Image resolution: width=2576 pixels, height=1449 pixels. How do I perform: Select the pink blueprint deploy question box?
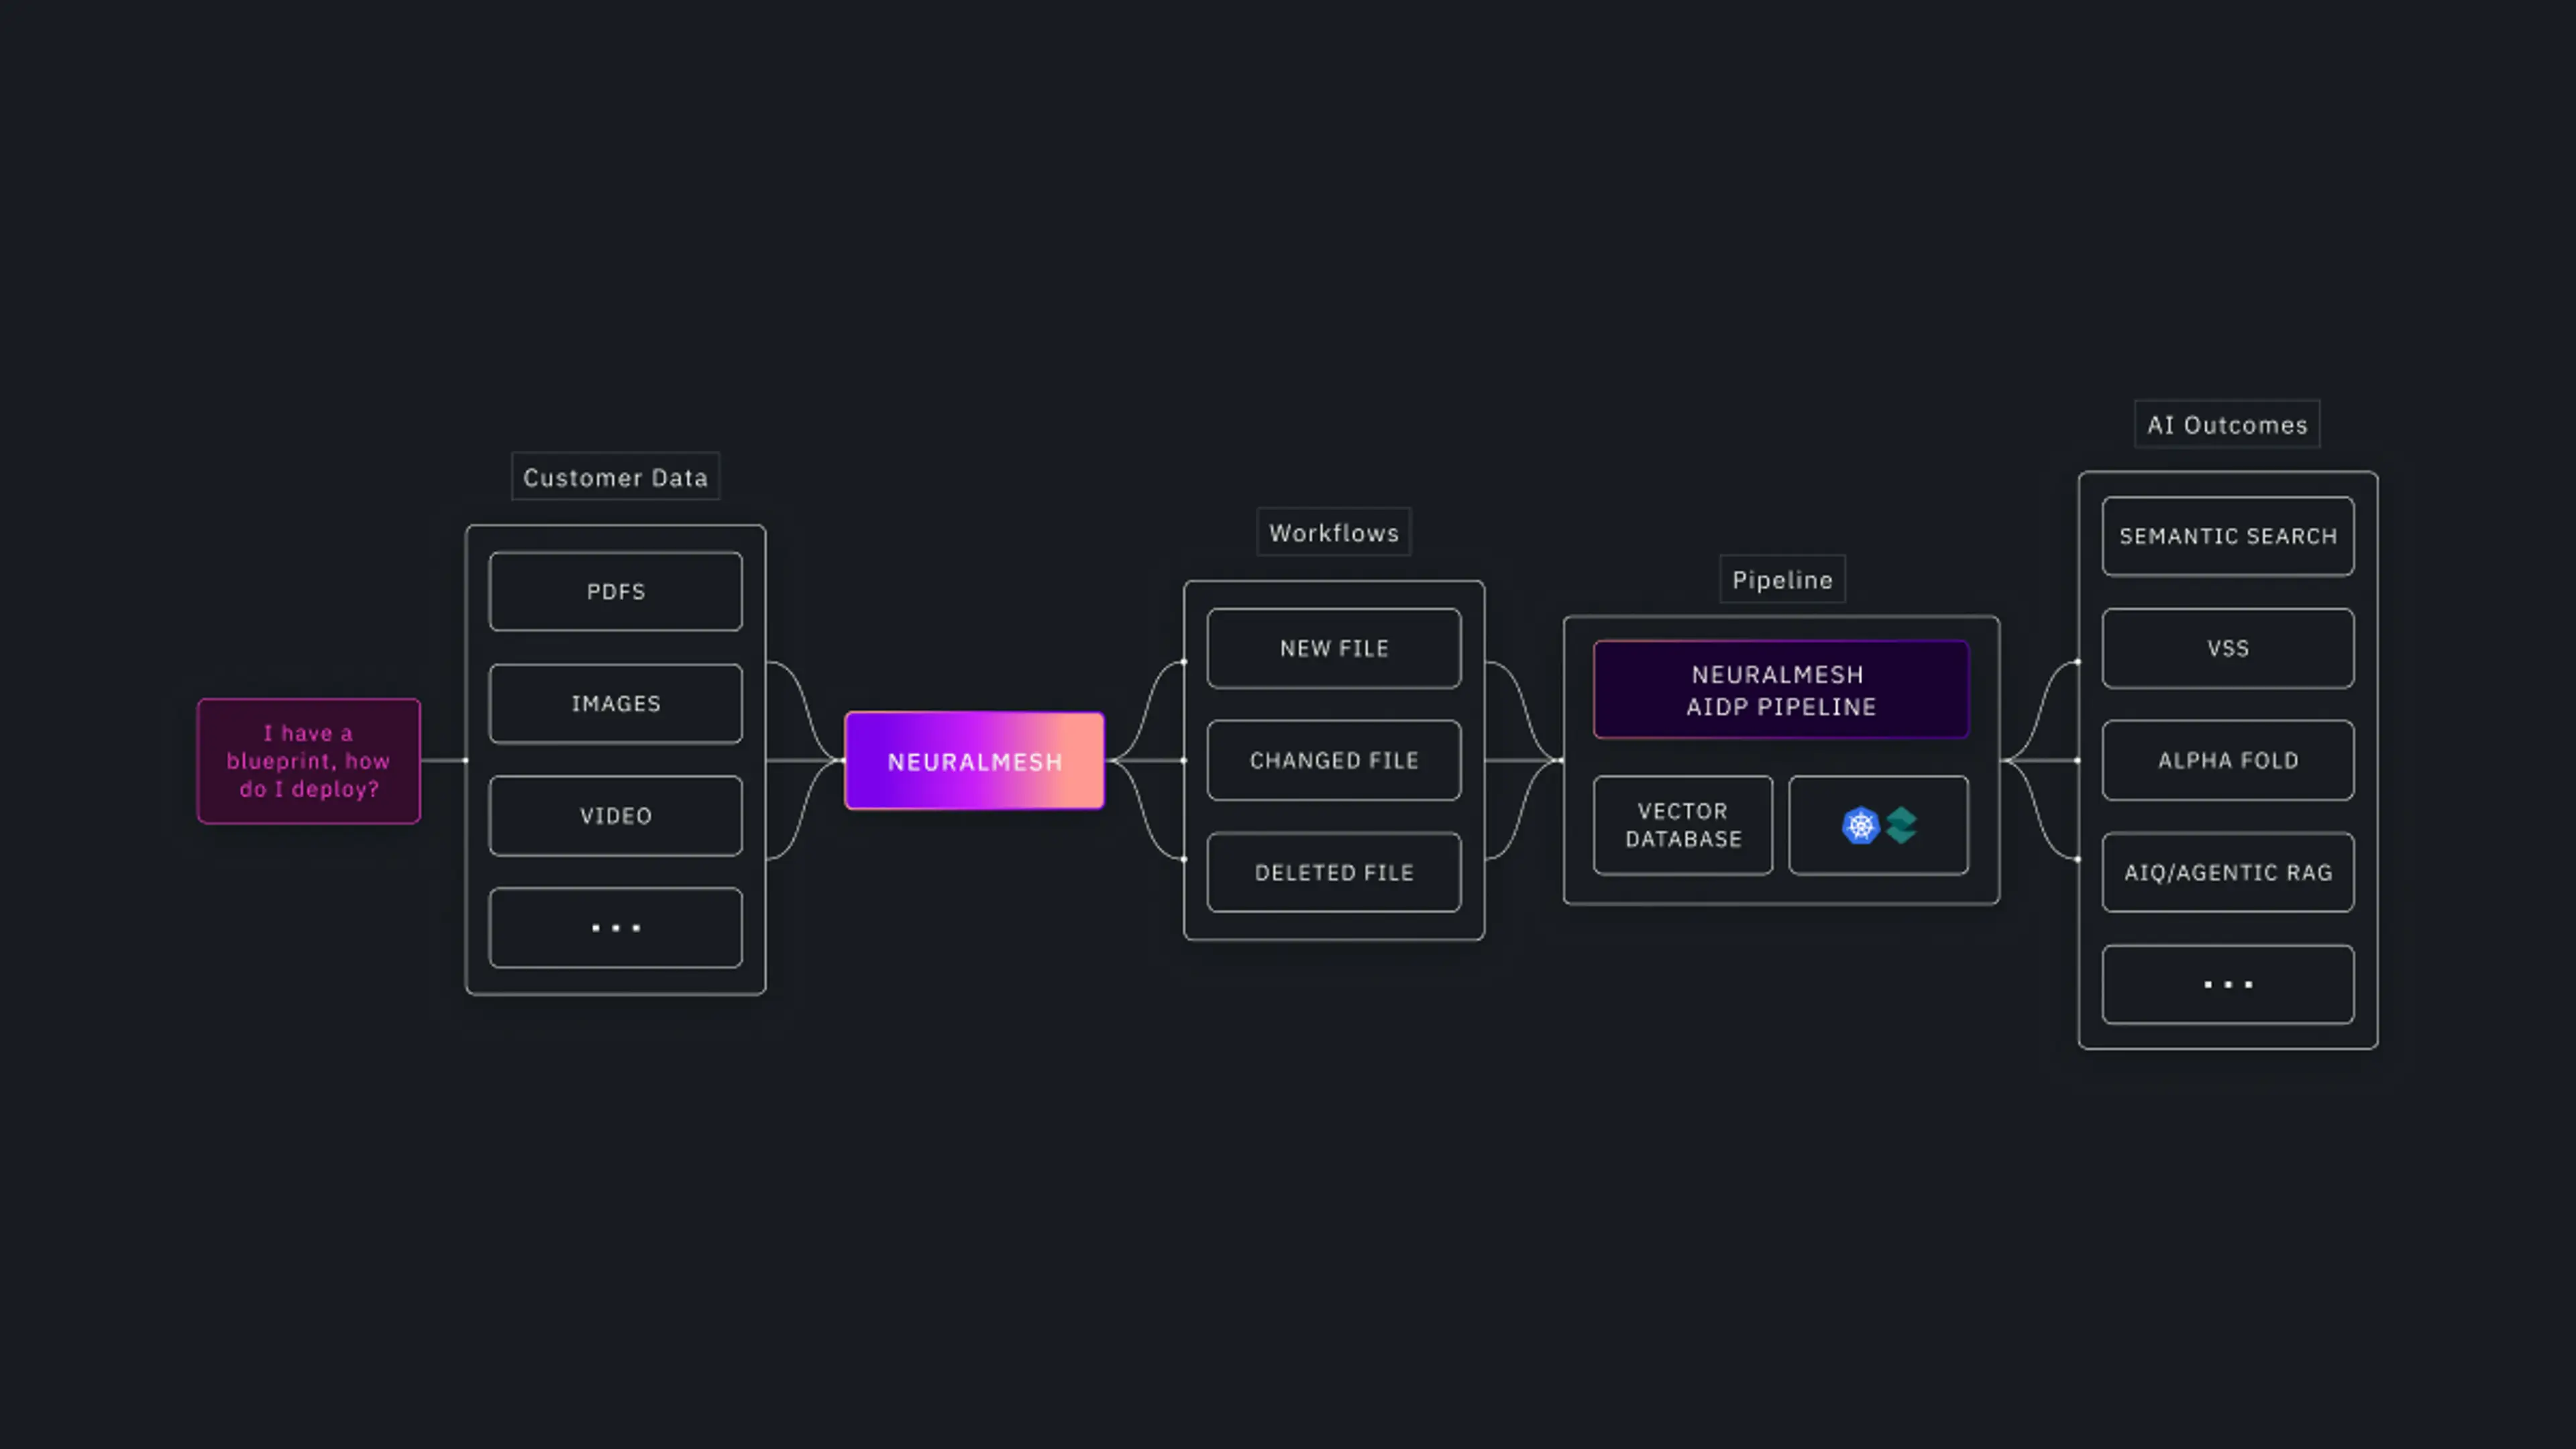tap(309, 761)
